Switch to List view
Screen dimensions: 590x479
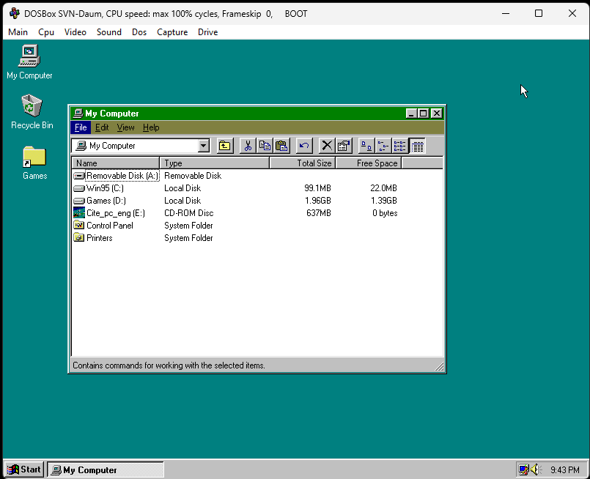(x=400, y=146)
